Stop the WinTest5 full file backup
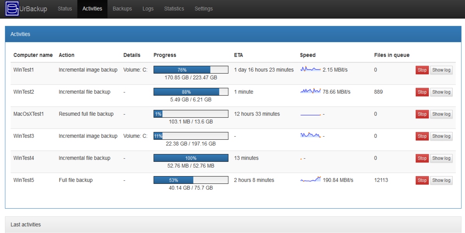Viewport: 465px width, 233px height. (422, 180)
